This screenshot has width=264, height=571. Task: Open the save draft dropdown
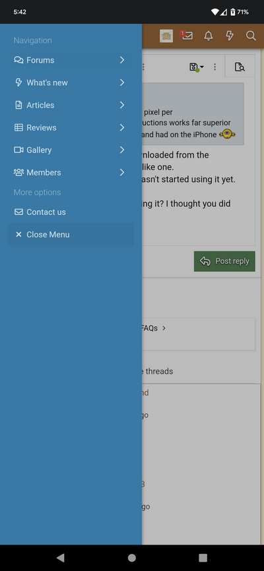[x=197, y=67]
